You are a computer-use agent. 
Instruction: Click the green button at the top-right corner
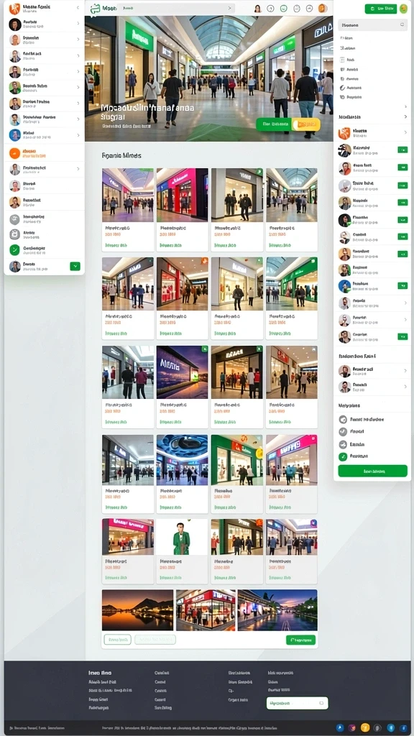pyautogui.click(x=381, y=9)
